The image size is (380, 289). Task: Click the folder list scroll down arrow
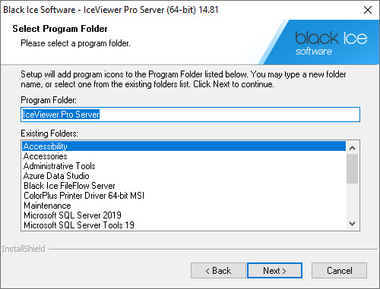[352, 224]
